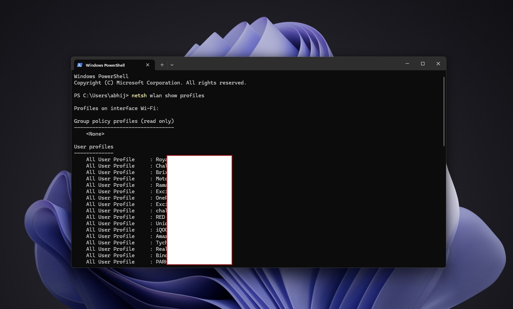Click the PowerShell icon in the tab
The height and width of the screenshot is (309, 513).
pyautogui.click(x=80, y=65)
